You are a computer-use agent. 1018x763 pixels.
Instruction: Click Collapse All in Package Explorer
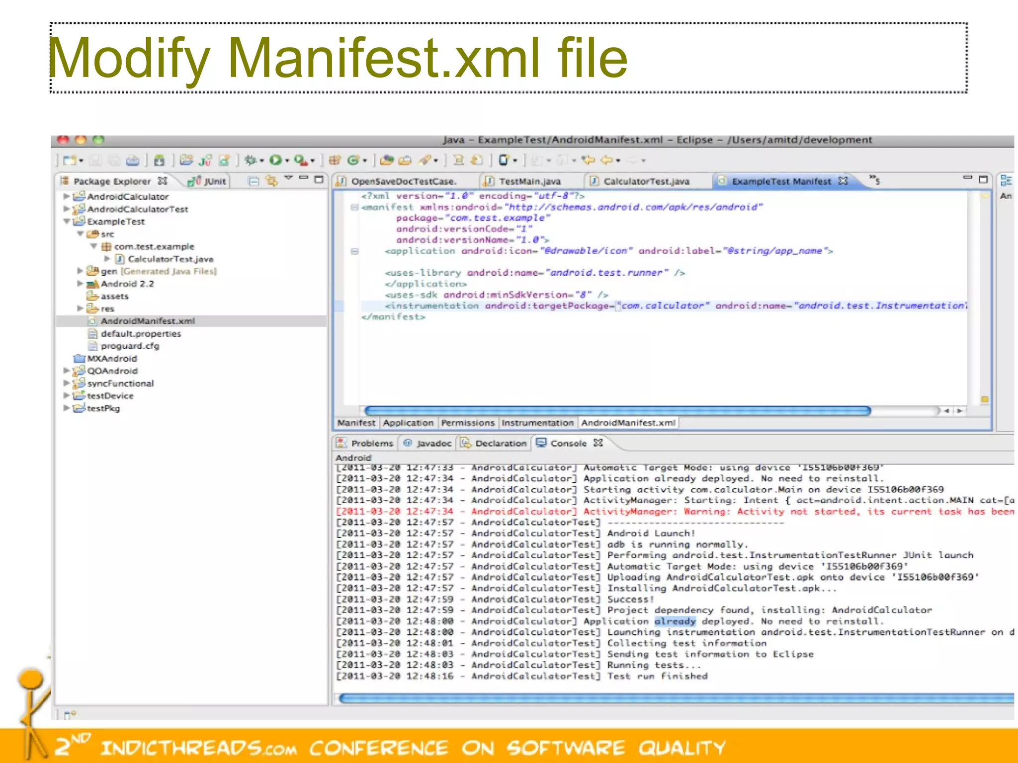tap(254, 181)
